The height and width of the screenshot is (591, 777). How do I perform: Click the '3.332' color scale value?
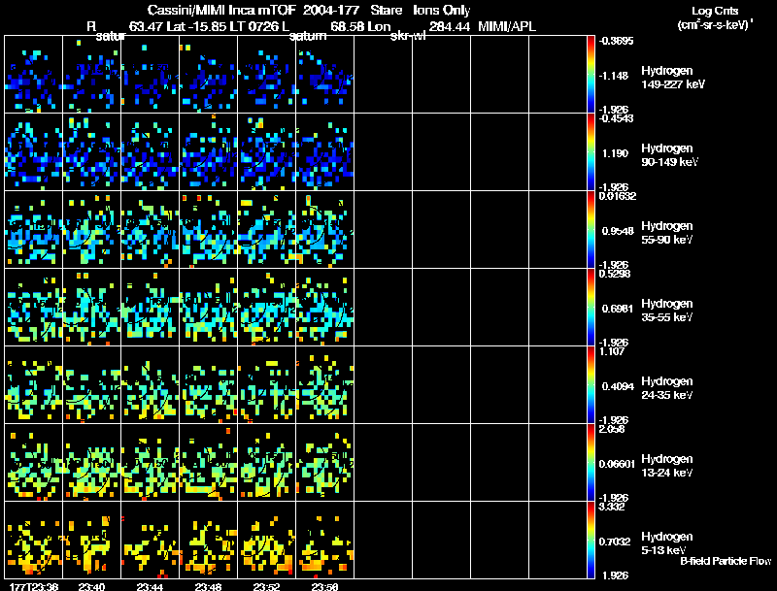point(612,507)
